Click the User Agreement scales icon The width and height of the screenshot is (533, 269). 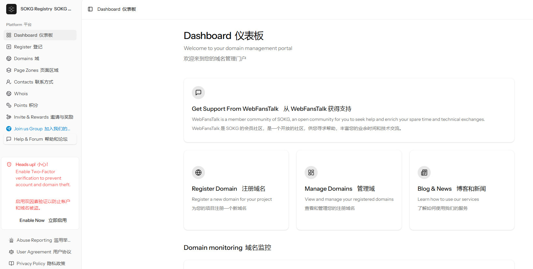(x=11, y=252)
